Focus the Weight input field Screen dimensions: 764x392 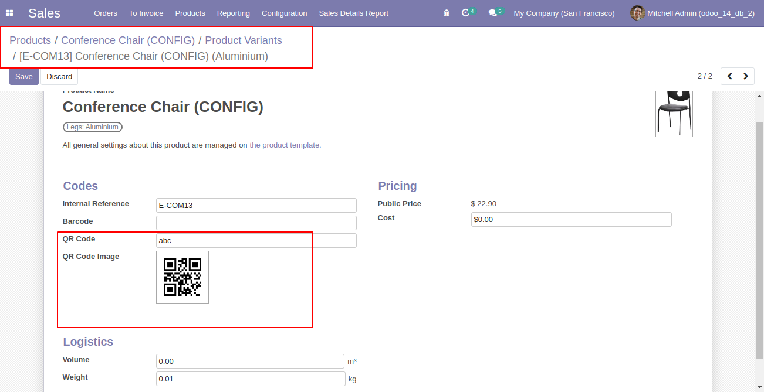coord(251,379)
